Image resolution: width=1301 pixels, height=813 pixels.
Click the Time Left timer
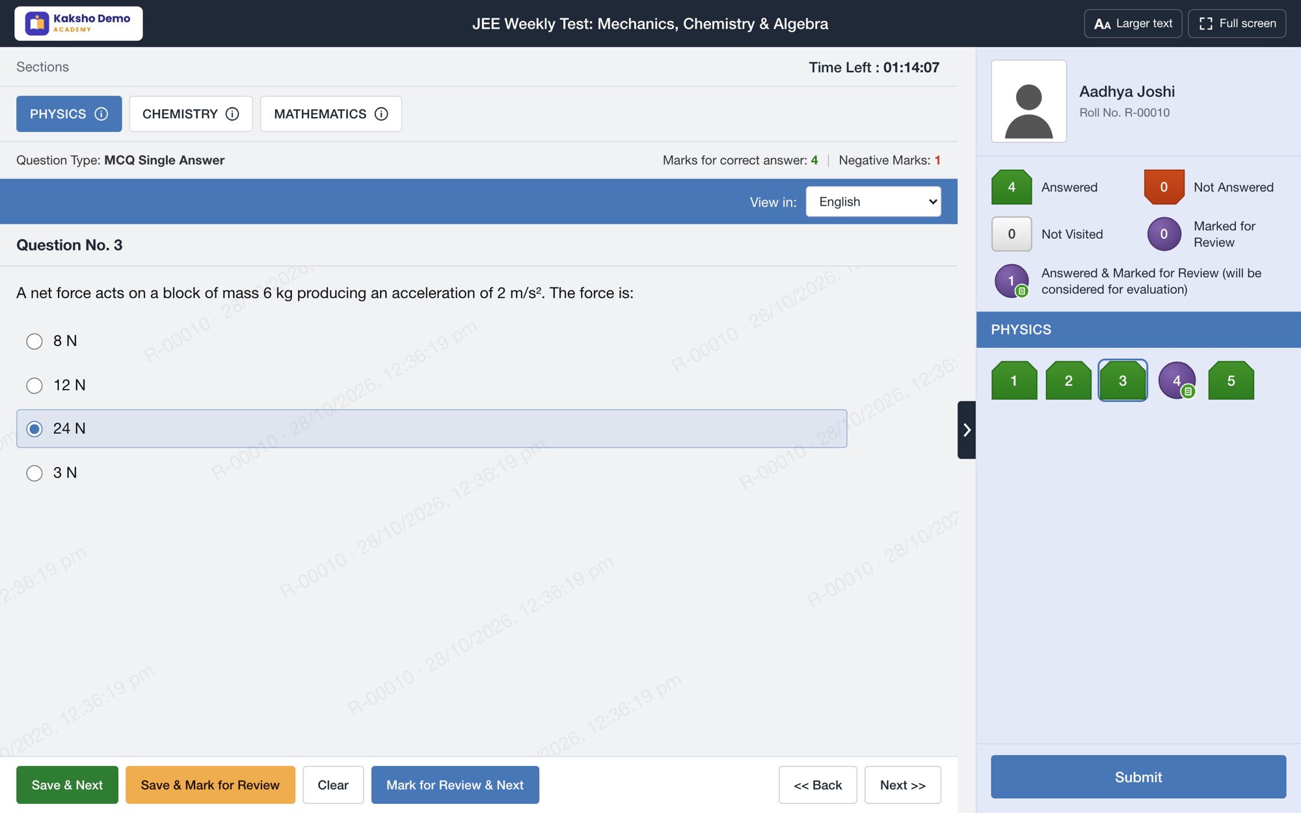tap(874, 68)
